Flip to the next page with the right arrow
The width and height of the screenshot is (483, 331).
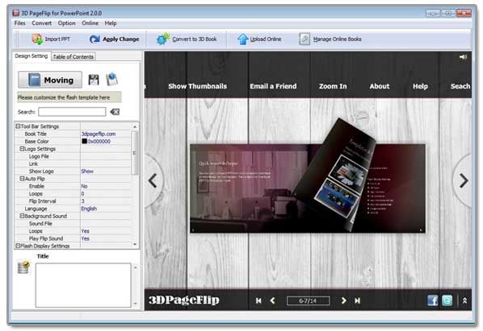pos(464,180)
